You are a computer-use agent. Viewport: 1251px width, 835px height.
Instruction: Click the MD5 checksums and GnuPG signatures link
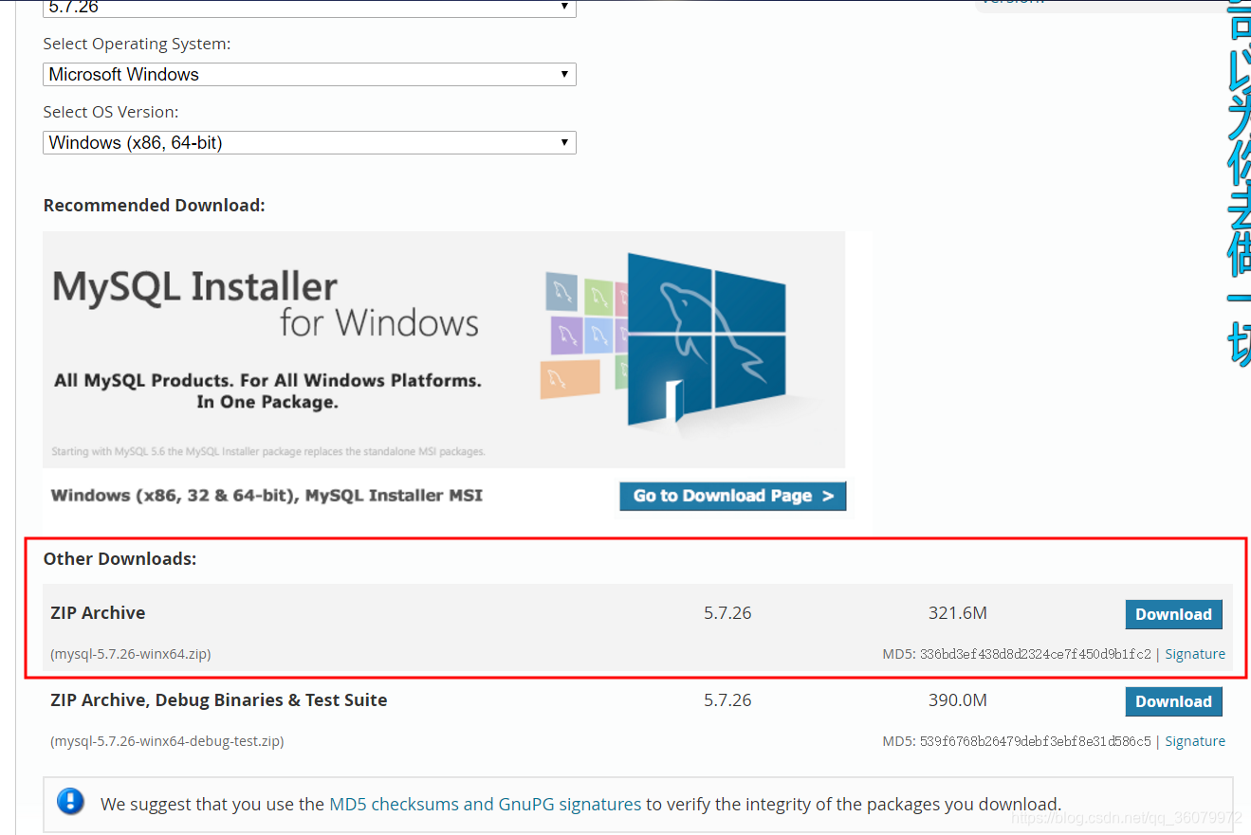click(x=485, y=804)
